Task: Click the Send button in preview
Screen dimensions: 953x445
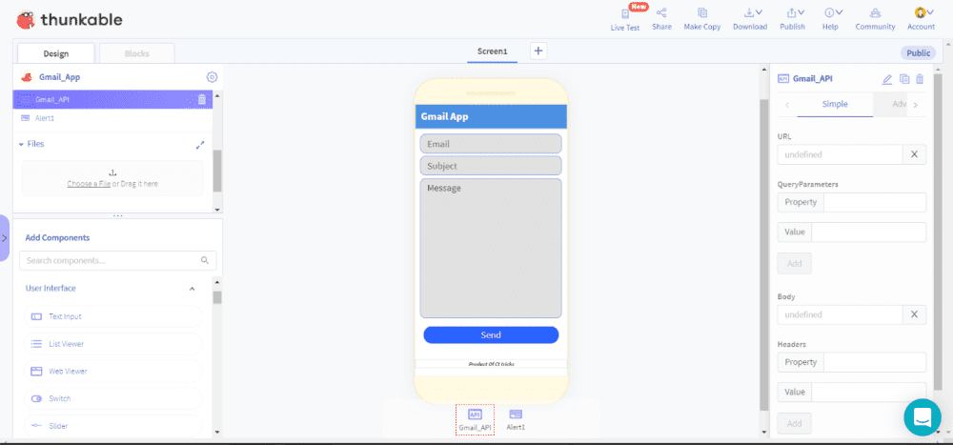Action: click(x=491, y=335)
